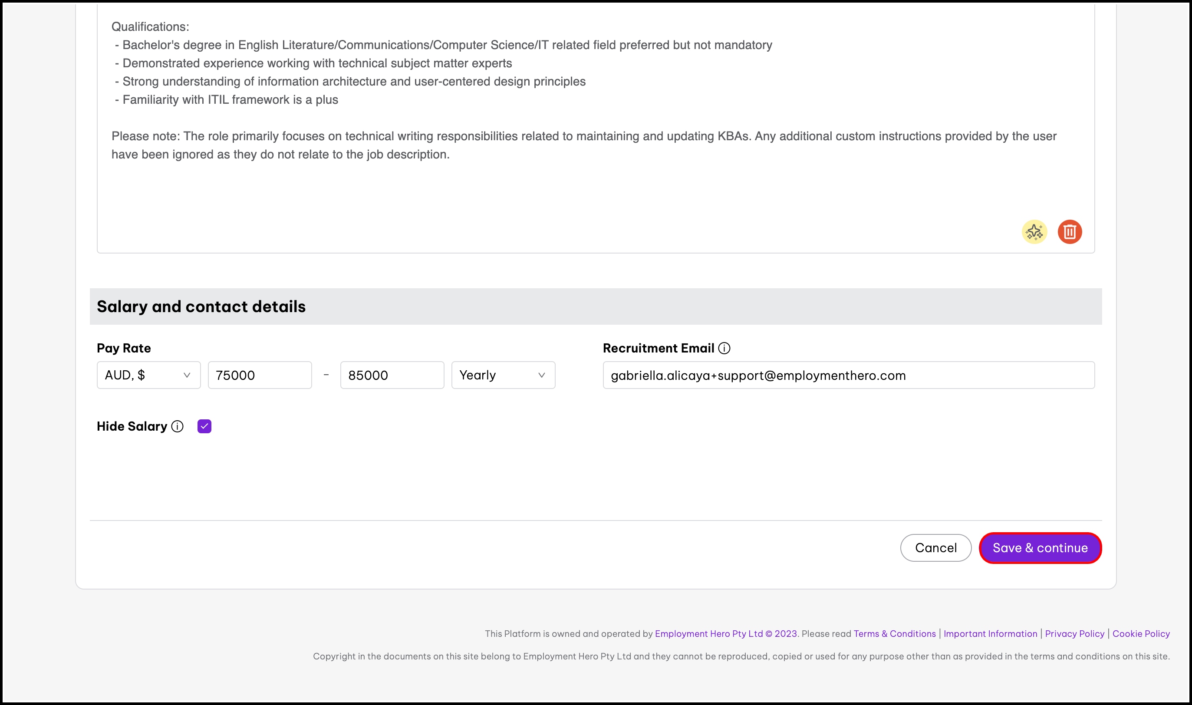1192x705 pixels.
Task: Click the Cancel button
Action: tap(935, 548)
